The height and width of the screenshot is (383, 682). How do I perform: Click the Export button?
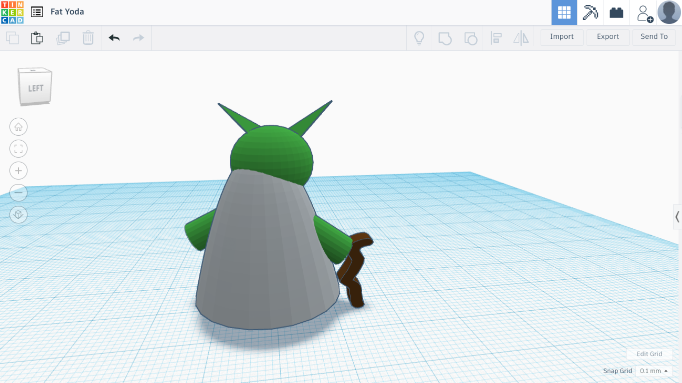click(608, 37)
